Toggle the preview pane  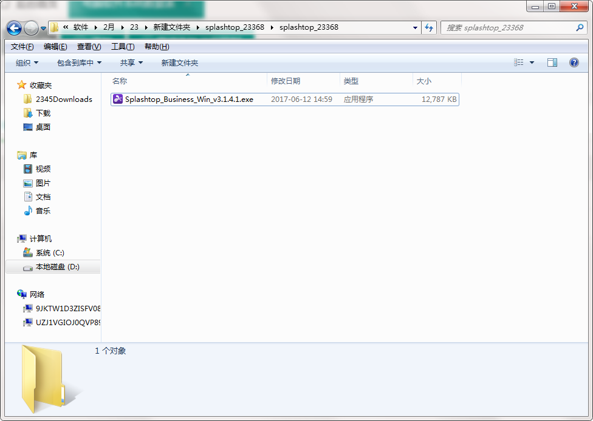pyautogui.click(x=552, y=62)
